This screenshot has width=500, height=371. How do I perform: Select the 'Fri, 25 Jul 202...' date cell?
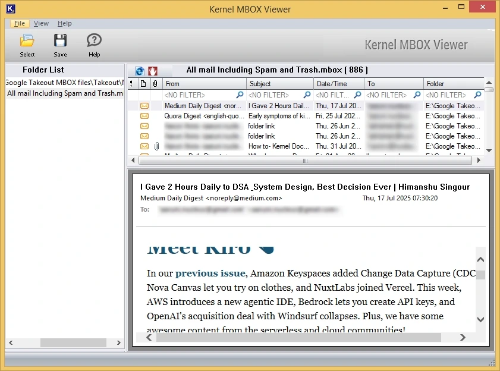[x=338, y=116]
